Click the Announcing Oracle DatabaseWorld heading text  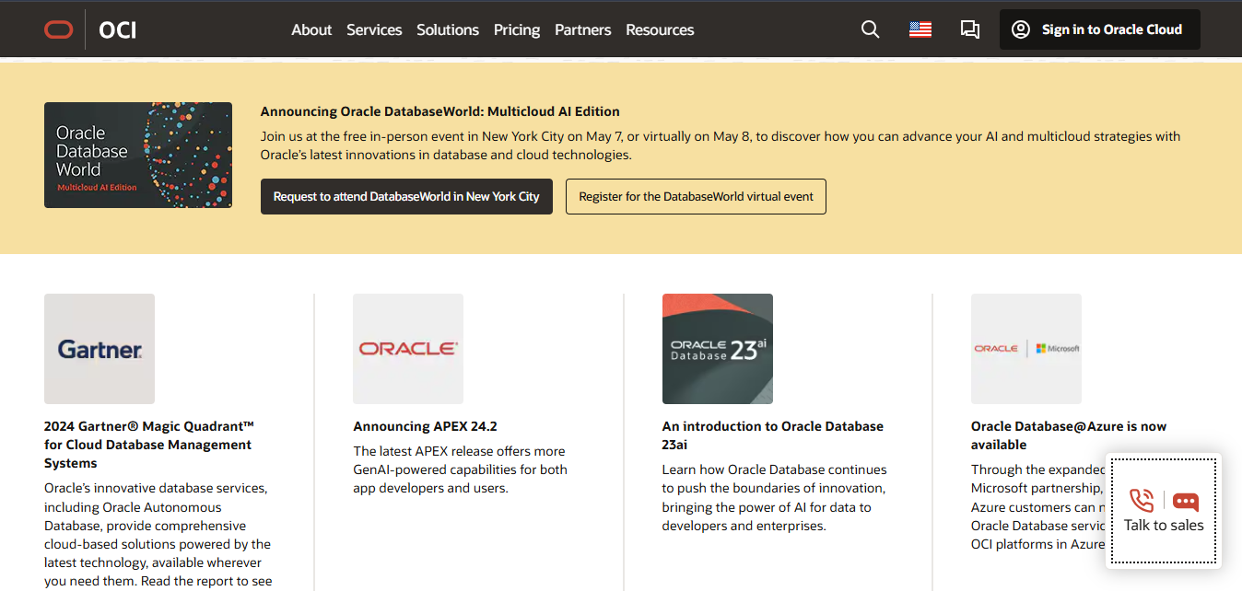[440, 111]
